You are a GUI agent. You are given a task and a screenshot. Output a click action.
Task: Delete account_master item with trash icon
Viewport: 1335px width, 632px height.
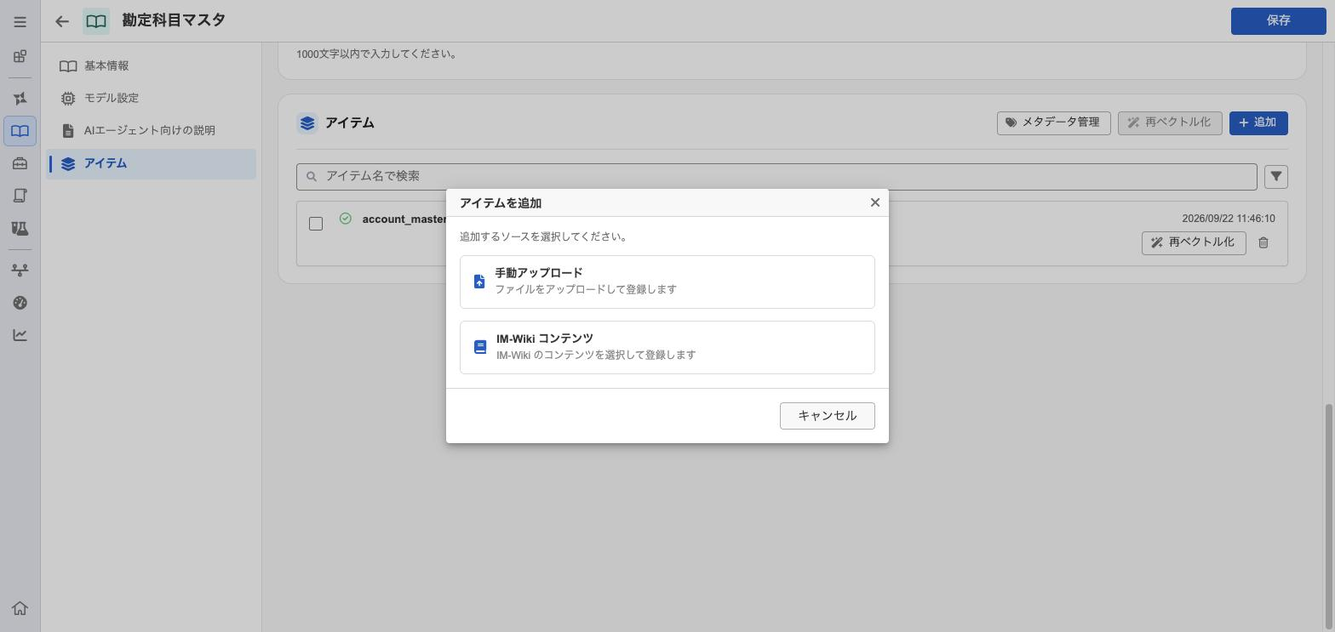(1263, 242)
